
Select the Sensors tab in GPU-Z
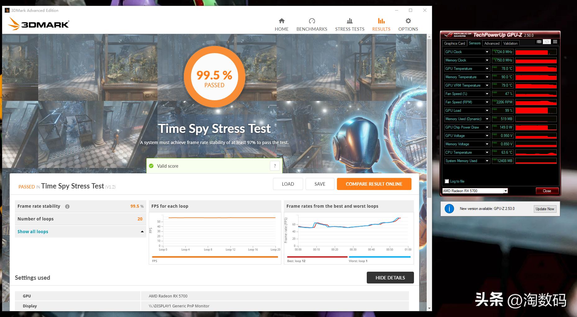[x=475, y=43]
